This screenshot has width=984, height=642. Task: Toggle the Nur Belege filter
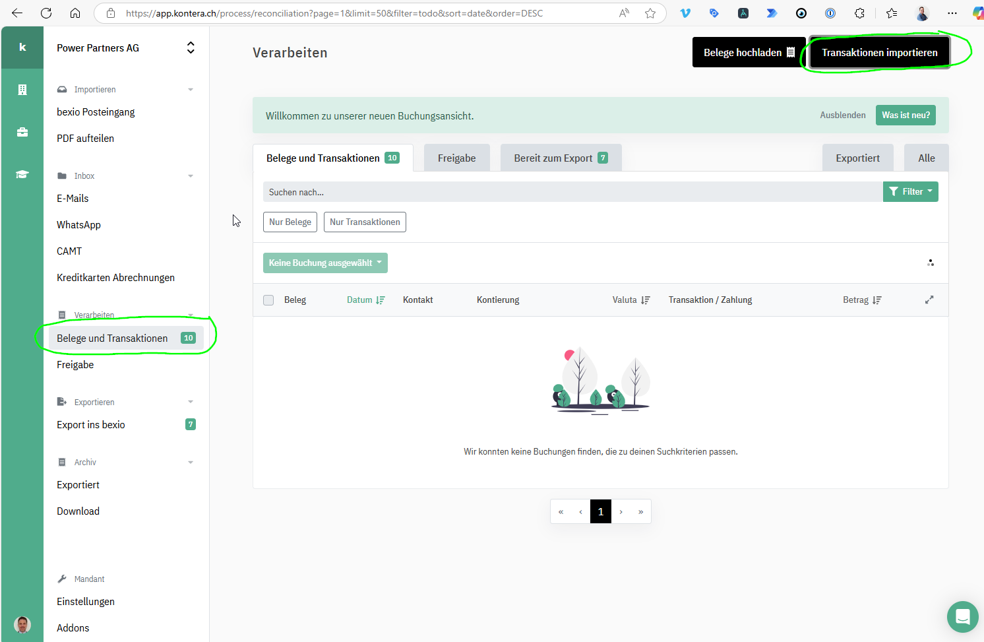coord(290,222)
